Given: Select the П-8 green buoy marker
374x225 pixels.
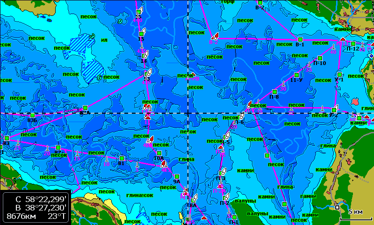Looking at the screenshot, I should pos(274,92).
